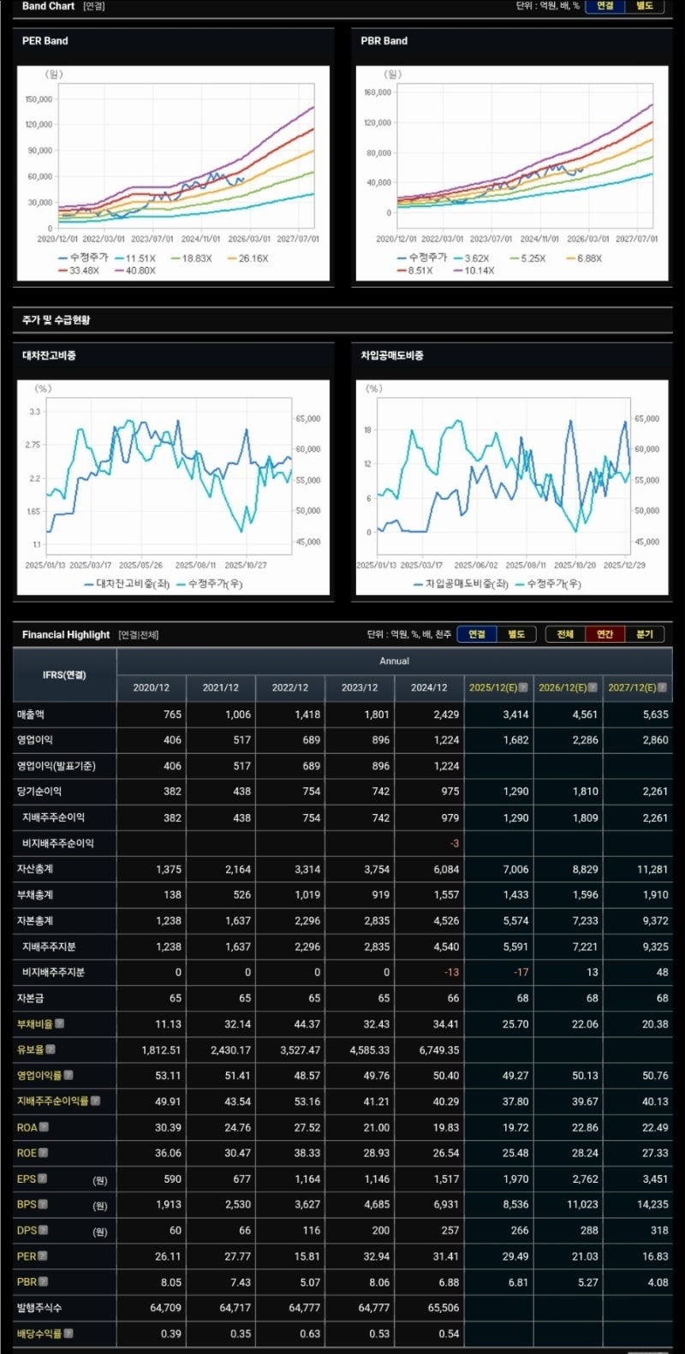Click the 자산총계 row label

[35, 869]
